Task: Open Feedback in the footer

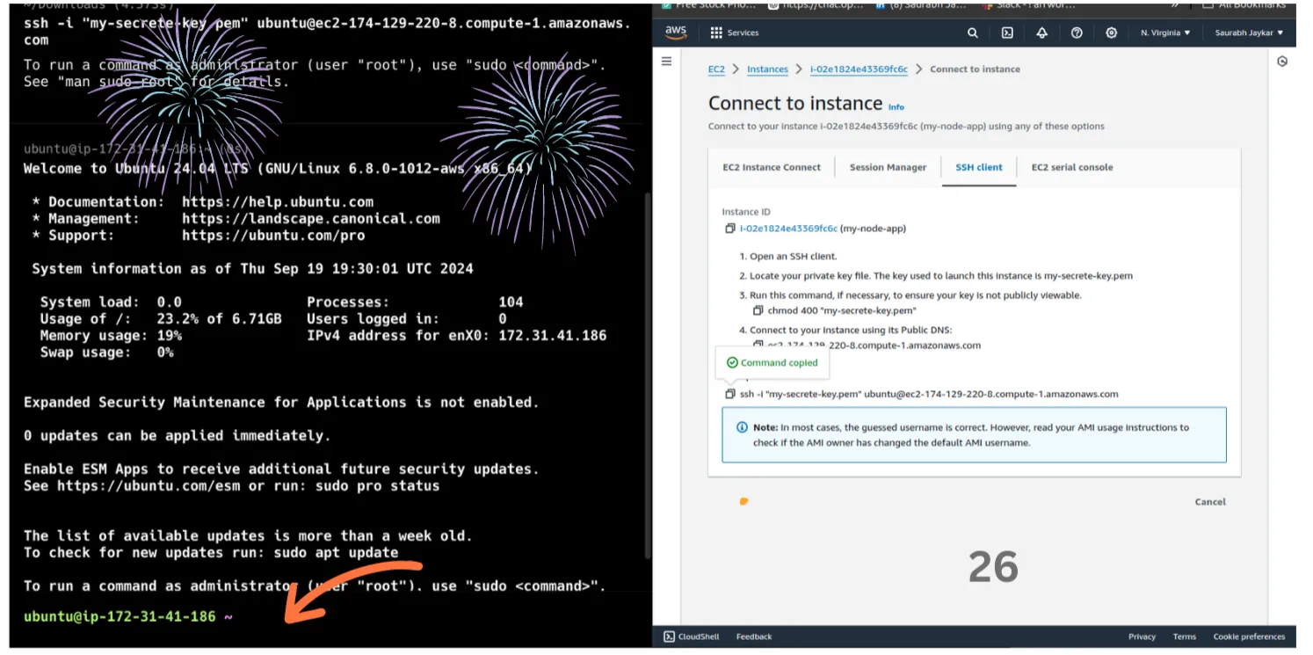Action: (754, 637)
